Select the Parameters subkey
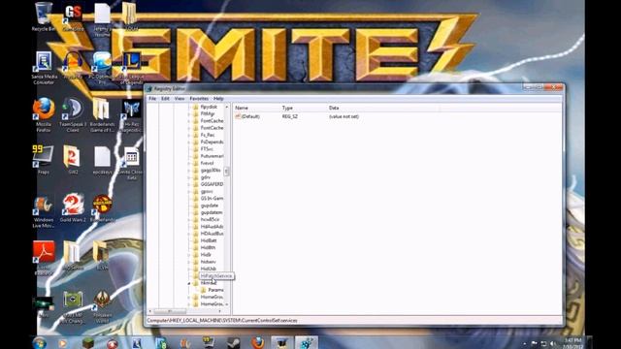This screenshot has width=621, height=349. pos(215,290)
